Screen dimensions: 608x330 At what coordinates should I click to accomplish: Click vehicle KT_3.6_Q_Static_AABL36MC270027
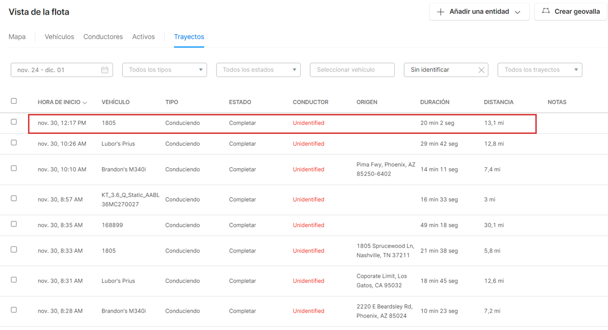[131, 199]
